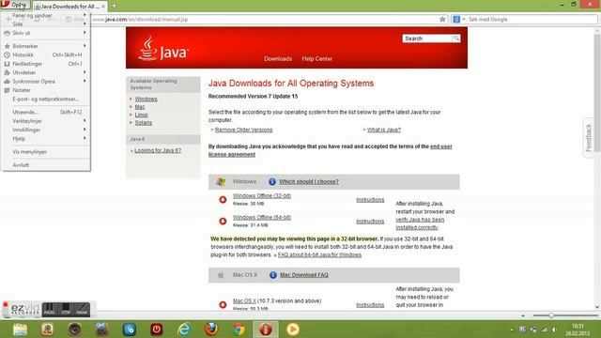This screenshot has width=601, height=338.
Task: Click the download icon beside Nedlastinger
Action: click(x=7, y=64)
